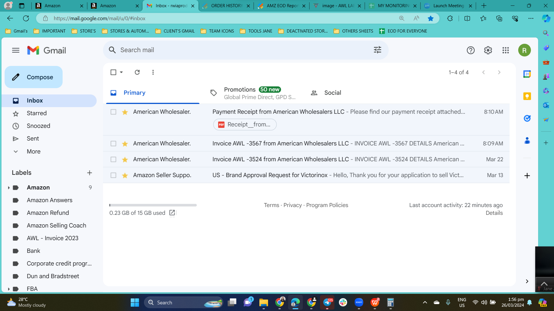Open storage management external link icon

172,213
